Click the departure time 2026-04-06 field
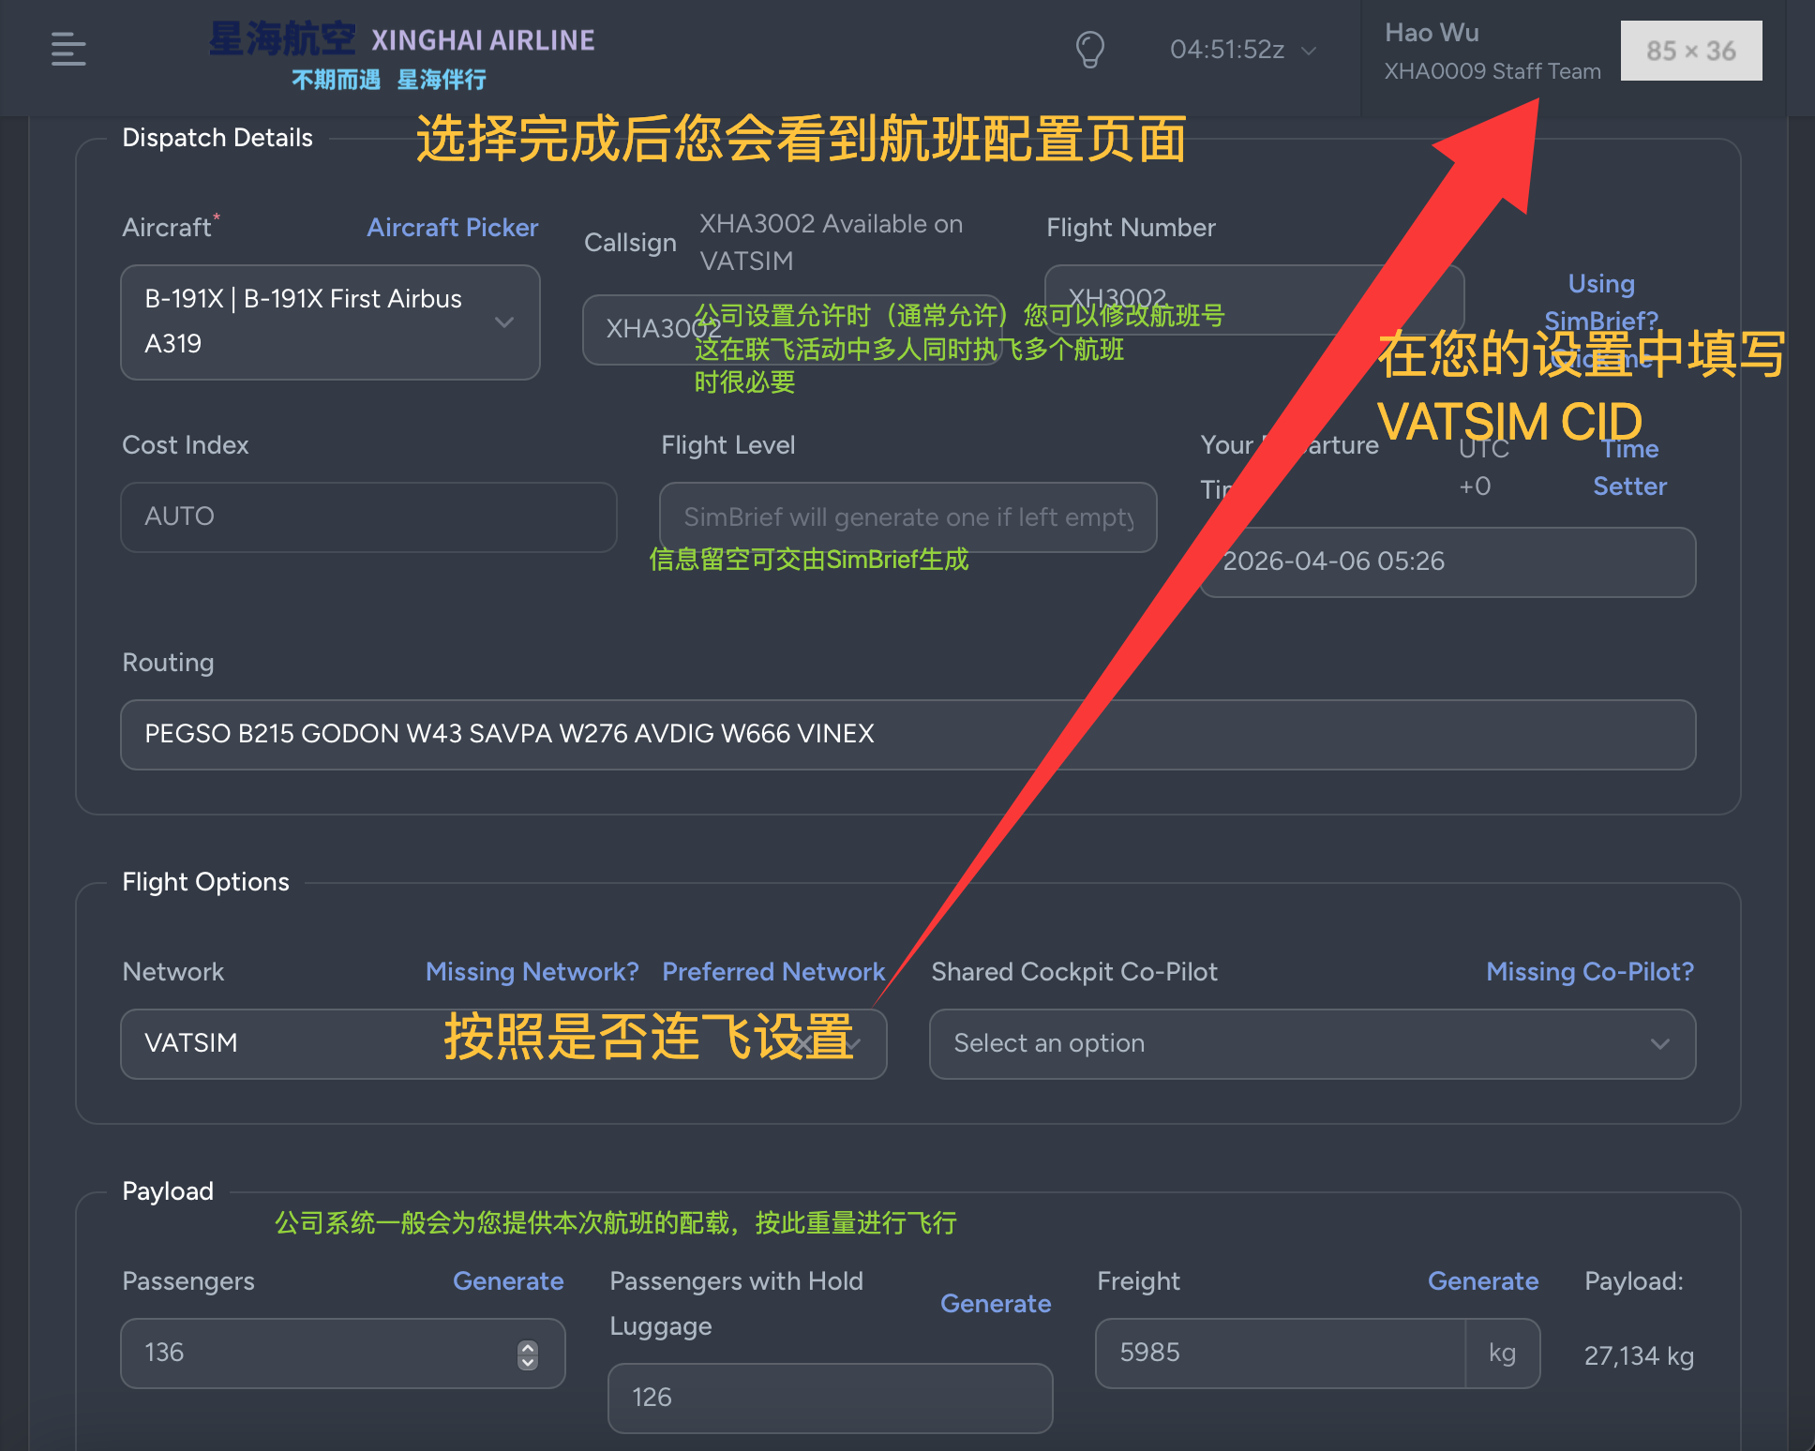The width and height of the screenshot is (1815, 1451). (x=1447, y=561)
